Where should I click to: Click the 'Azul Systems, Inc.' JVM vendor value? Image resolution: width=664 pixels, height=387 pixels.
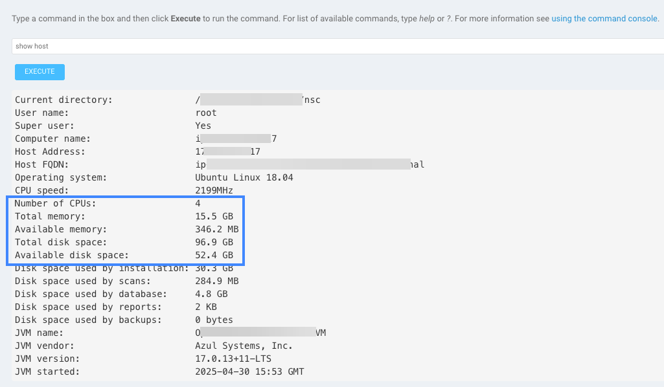tap(244, 346)
